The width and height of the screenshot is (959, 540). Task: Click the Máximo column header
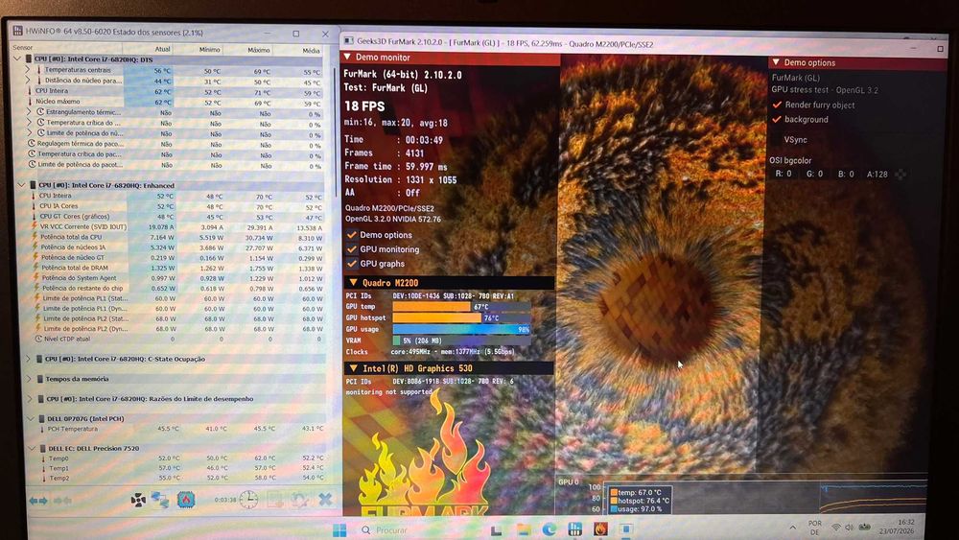point(247,50)
